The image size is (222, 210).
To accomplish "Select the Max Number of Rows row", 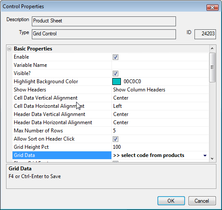I will [111, 131].
